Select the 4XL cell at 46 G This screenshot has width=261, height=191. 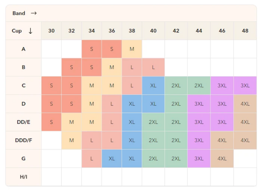click(222, 158)
